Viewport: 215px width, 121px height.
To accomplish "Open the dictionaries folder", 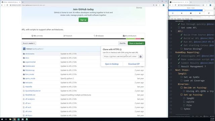I will click(x=30, y=54).
